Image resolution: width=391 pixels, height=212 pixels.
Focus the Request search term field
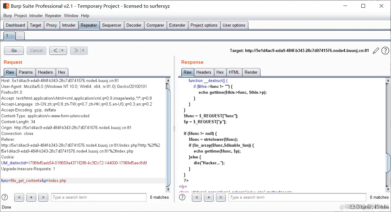(99, 197)
